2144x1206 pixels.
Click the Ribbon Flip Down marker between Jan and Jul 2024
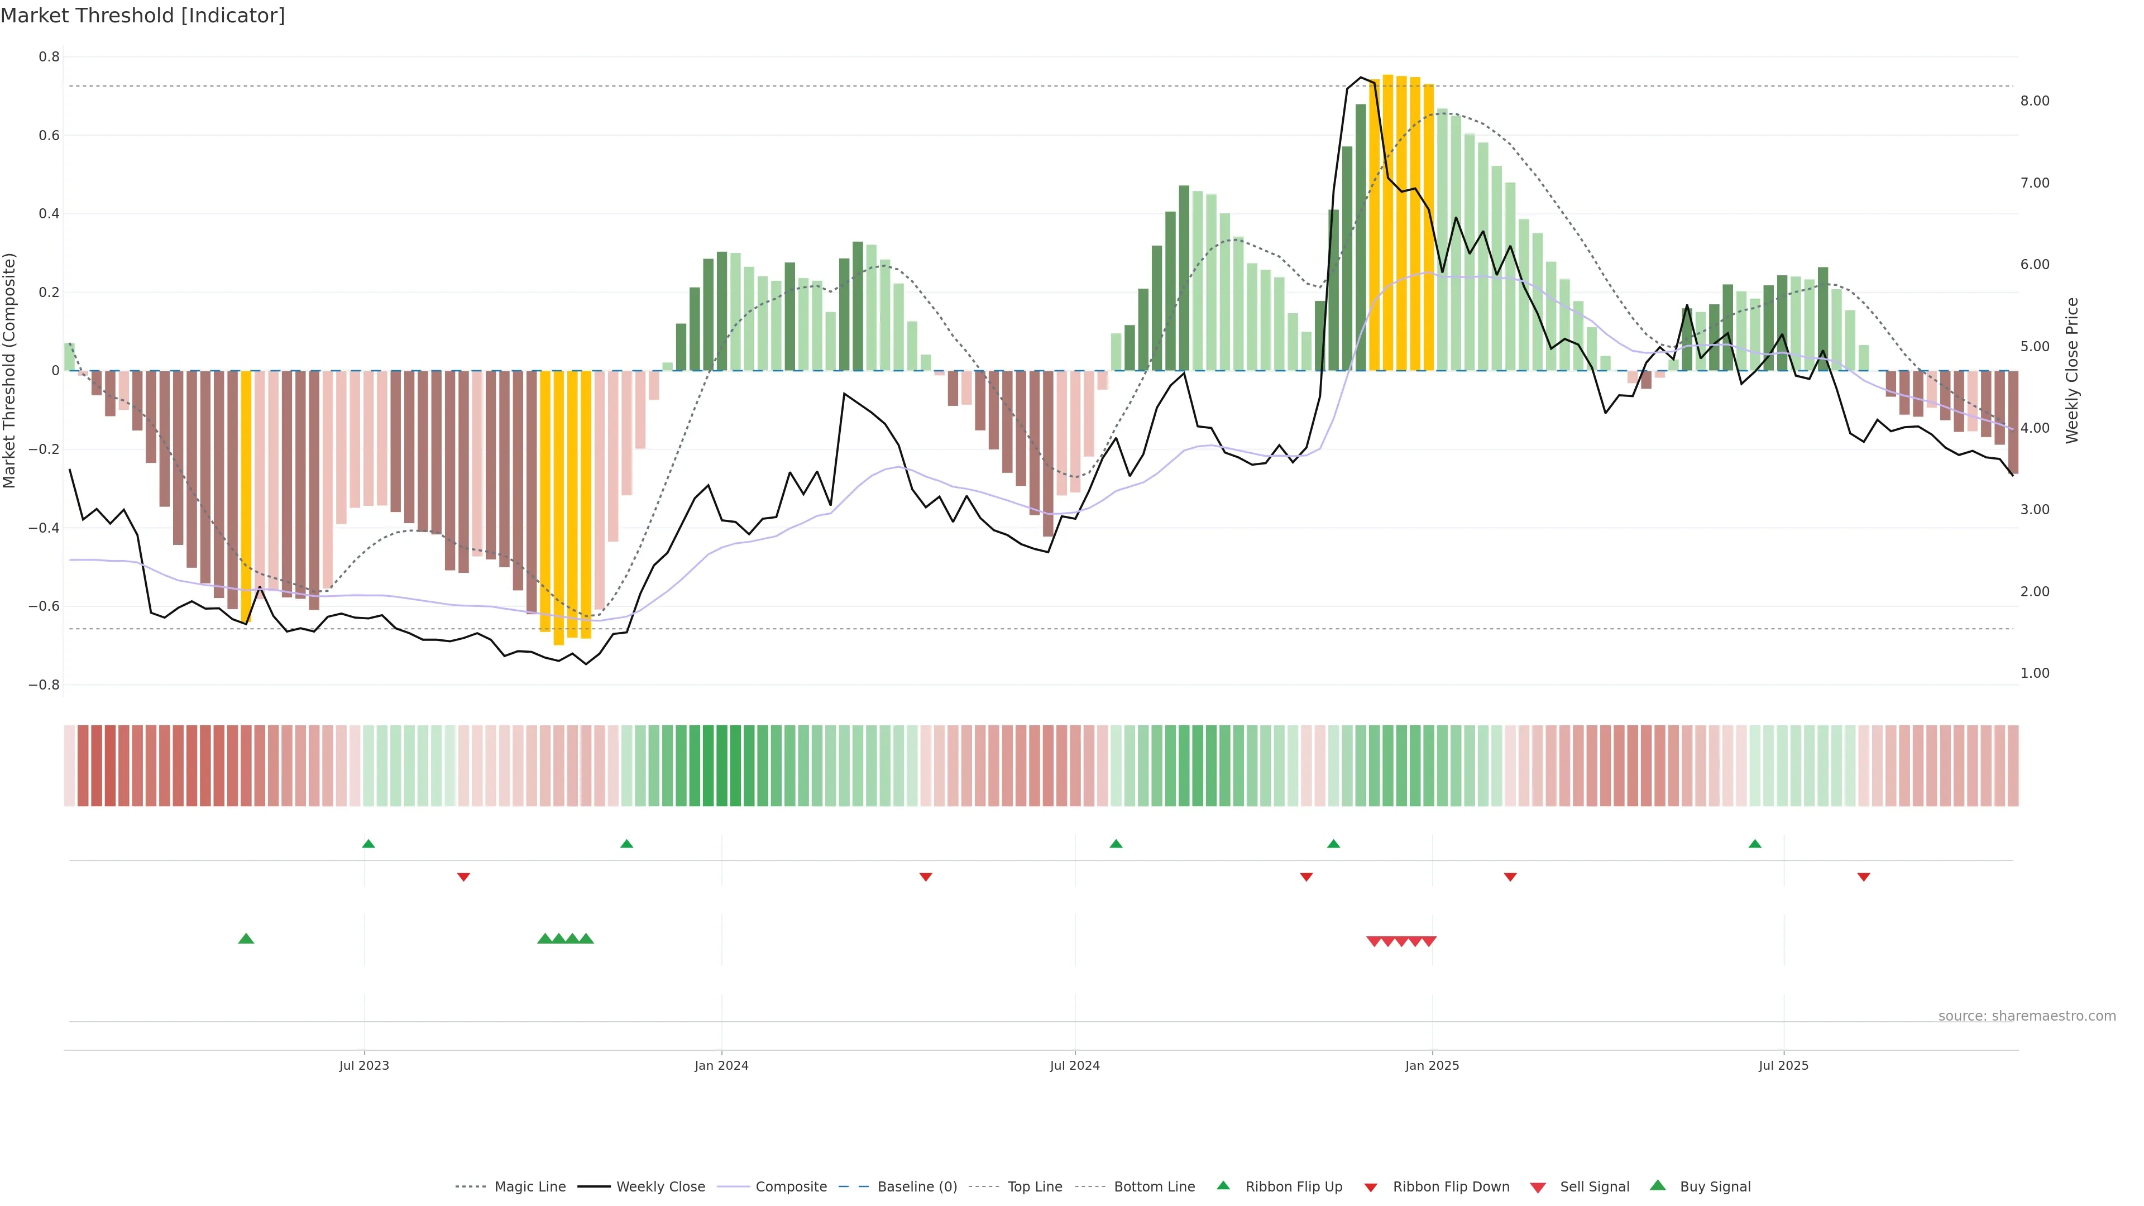coord(926,877)
